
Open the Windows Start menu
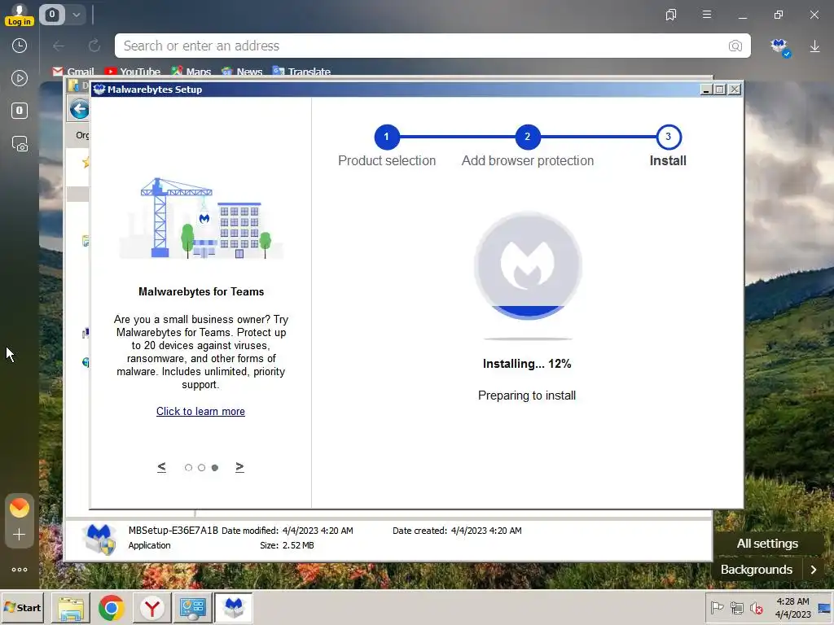coord(22,607)
